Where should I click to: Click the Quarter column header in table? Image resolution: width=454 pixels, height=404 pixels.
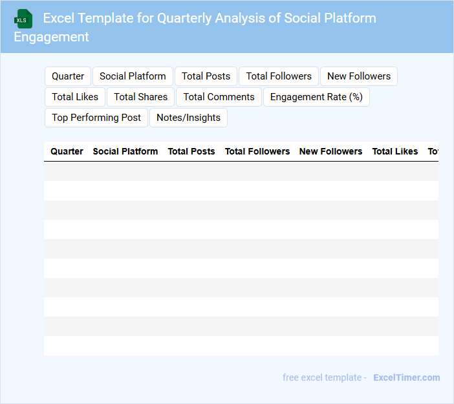tap(67, 151)
